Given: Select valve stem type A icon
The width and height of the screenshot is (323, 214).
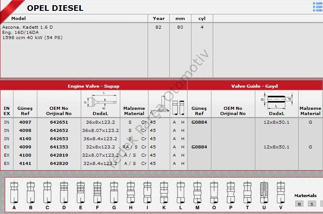Looking at the screenshot, I should (x=14, y=193).
